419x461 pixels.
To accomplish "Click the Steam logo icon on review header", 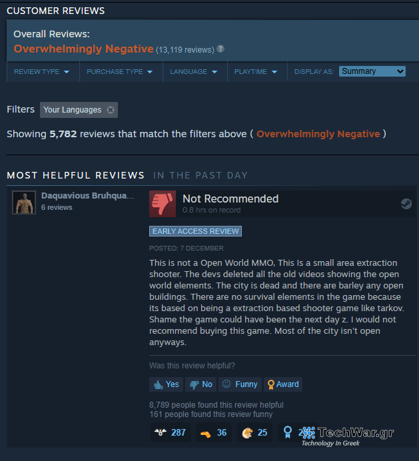I will (x=406, y=204).
